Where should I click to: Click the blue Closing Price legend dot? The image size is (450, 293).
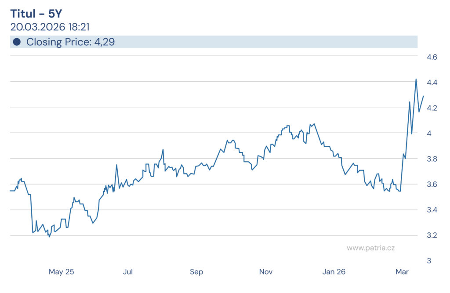pos(17,42)
